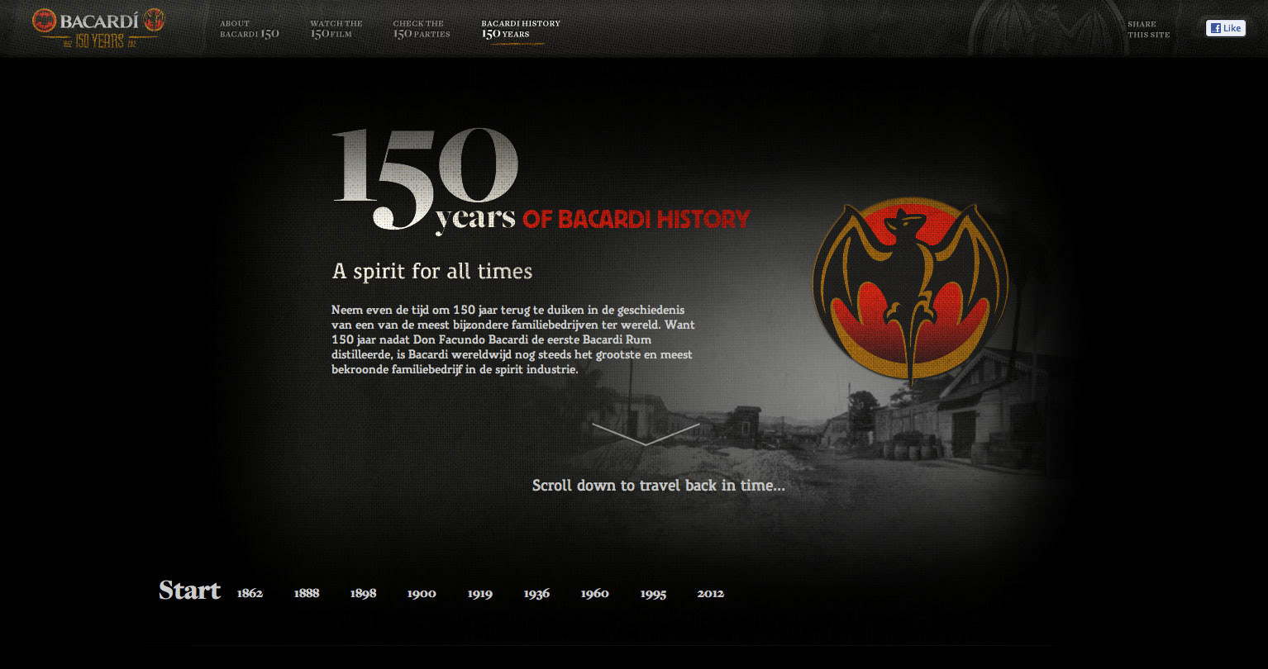Click the Bacardi 150 Years logo
This screenshot has width=1268, height=669.
point(98,28)
